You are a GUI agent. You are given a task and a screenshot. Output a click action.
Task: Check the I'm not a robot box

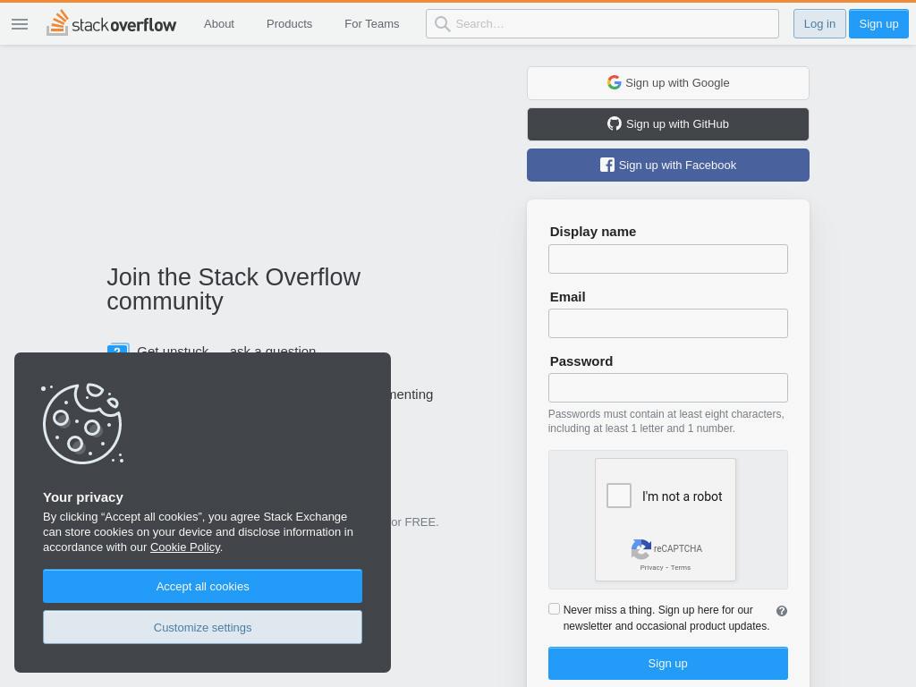tap(619, 496)
